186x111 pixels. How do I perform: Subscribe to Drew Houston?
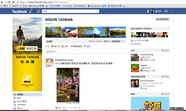click(145, 89)
